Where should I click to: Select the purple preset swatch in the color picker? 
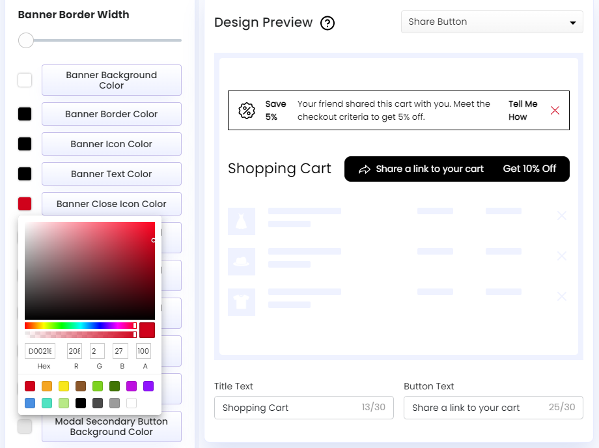[148, 385]
